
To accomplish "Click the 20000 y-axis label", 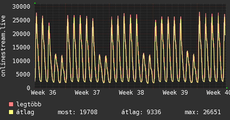I will [x=21, y=34].
